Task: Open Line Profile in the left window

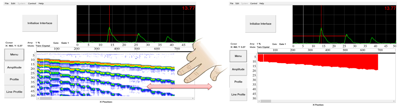Action: [x=14, y=92]
